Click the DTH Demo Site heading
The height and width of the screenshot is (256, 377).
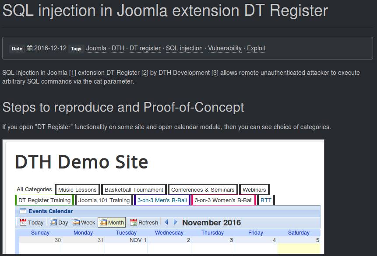[x=81, y=162]
